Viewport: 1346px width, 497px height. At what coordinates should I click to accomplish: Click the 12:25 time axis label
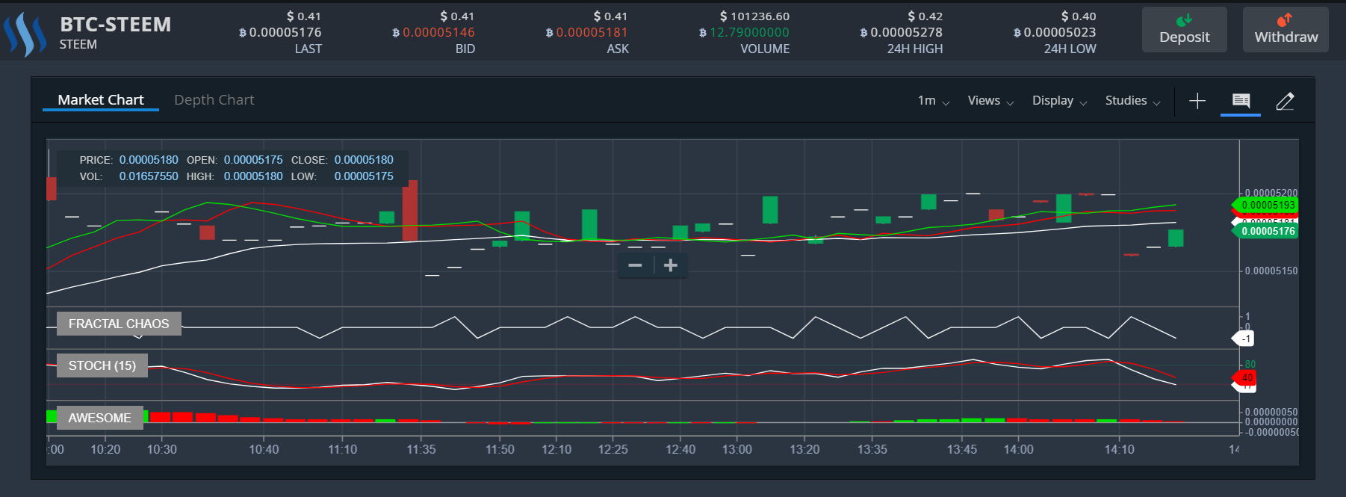click(x=613, y=449)
